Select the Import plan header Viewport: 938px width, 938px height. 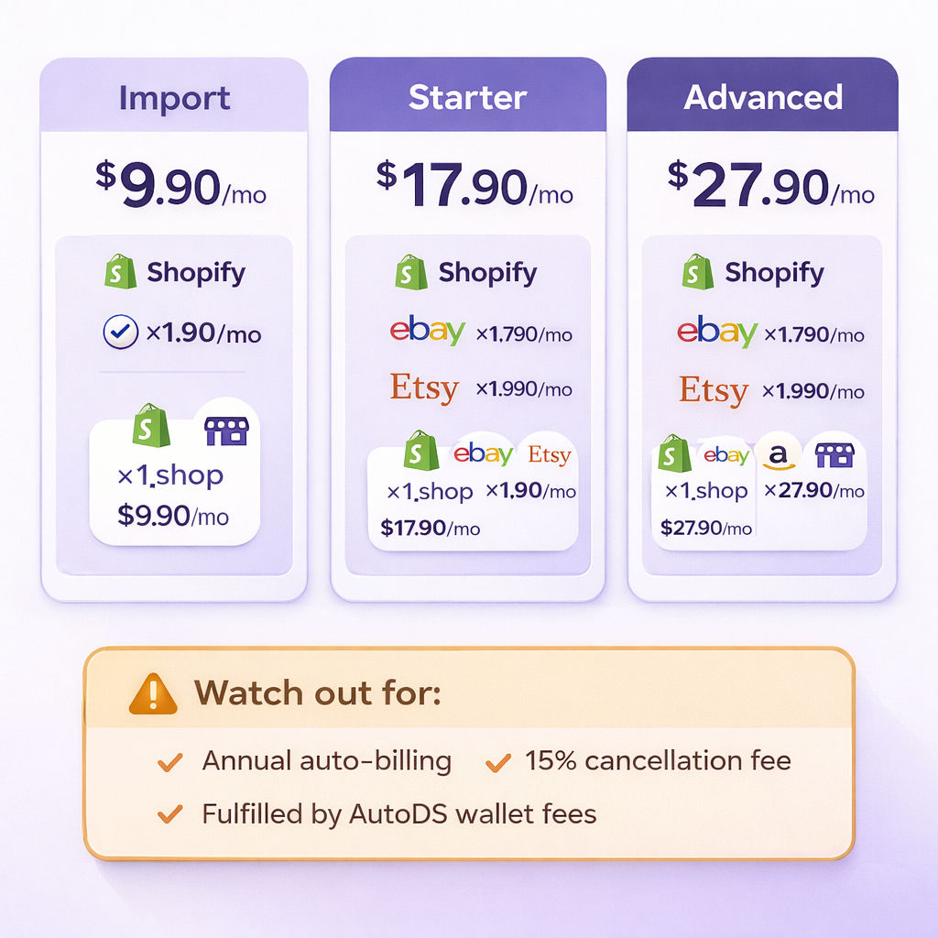[174, 97]
